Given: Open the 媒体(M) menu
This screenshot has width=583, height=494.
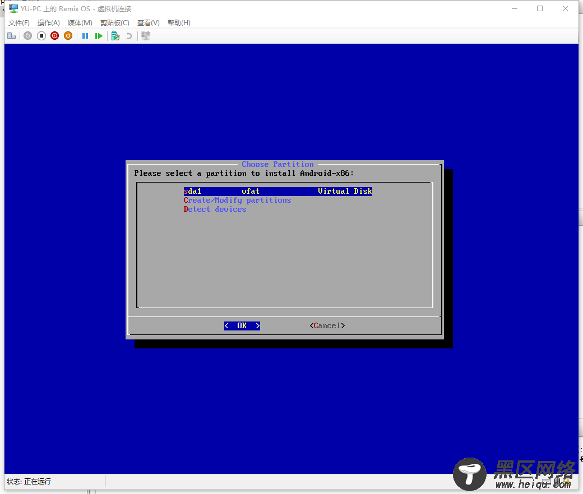Looking at the screenshot, I should click(x=80, y=22).
